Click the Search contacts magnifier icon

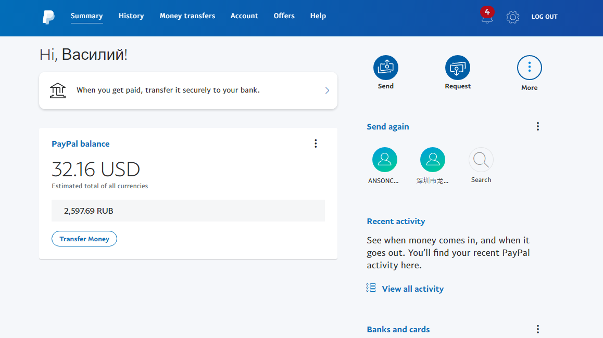pyautogui.click(x=481, y=160)
